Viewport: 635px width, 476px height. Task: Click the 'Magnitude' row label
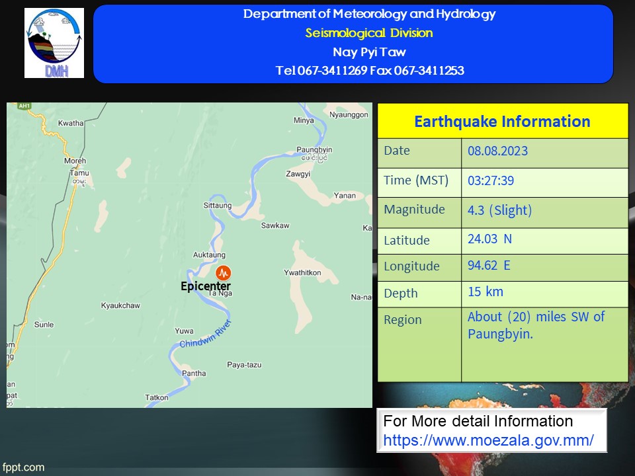coord(414,210)
